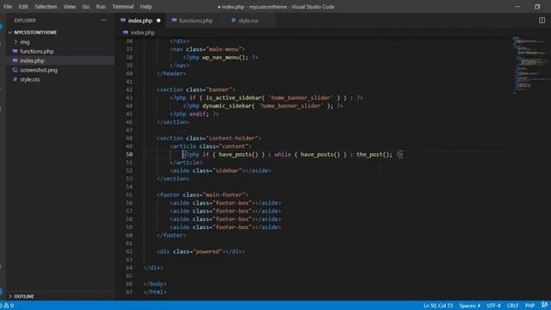Click is_active_sidebar on line 43
Screen dimensions: 551x310
pyautogui.click(x=233, y=97)
